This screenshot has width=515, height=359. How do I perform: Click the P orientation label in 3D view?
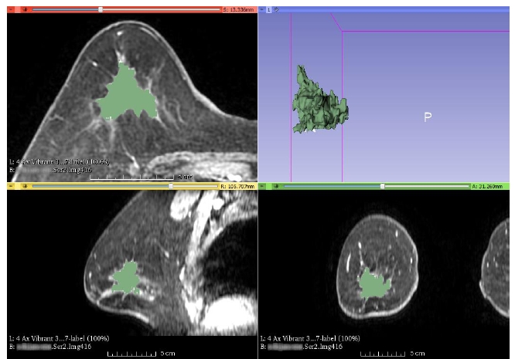pyautogui.click(x=427, y=117)
